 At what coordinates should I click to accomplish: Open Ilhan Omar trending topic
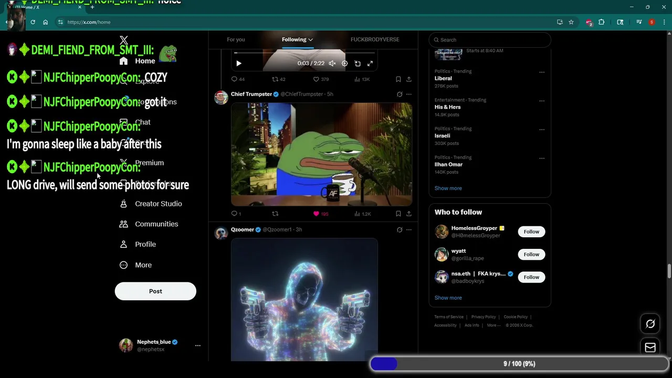click(x=448, y=164)
